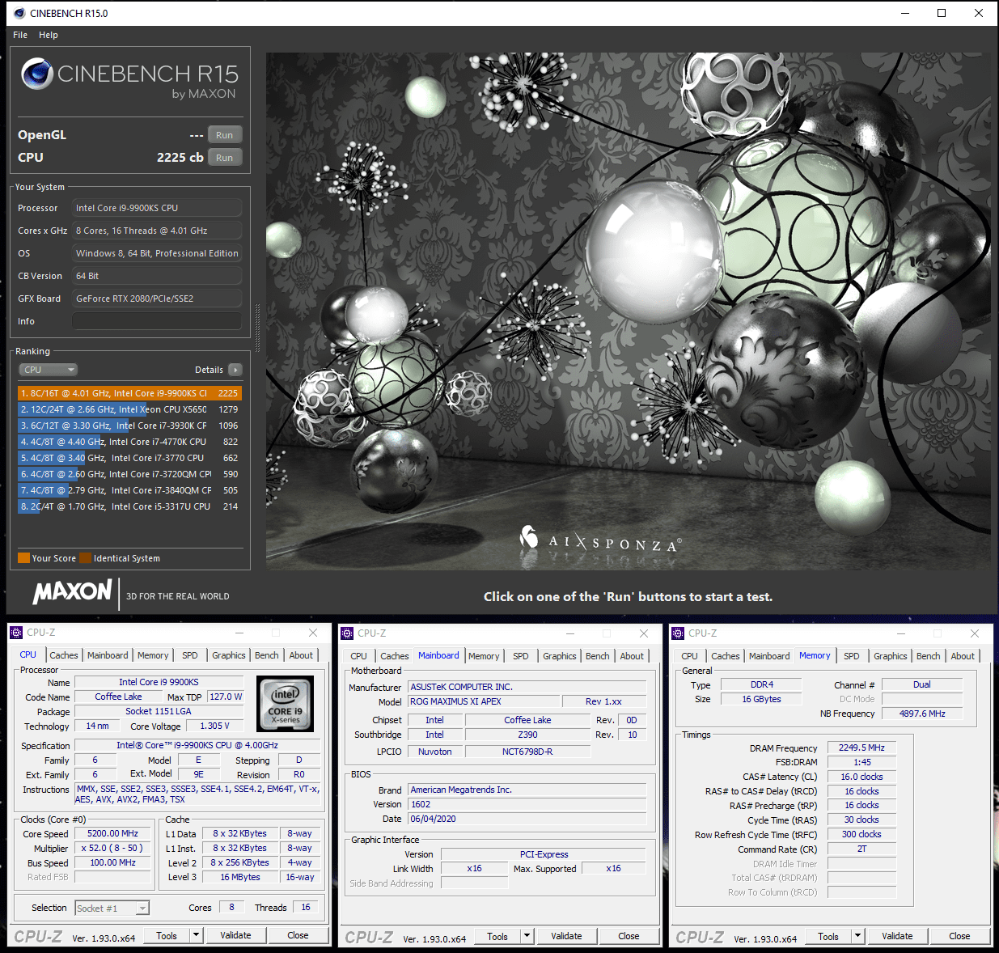Select ranking row i7-3840QM score 505

pyautogui.click(x=129, y=490)
